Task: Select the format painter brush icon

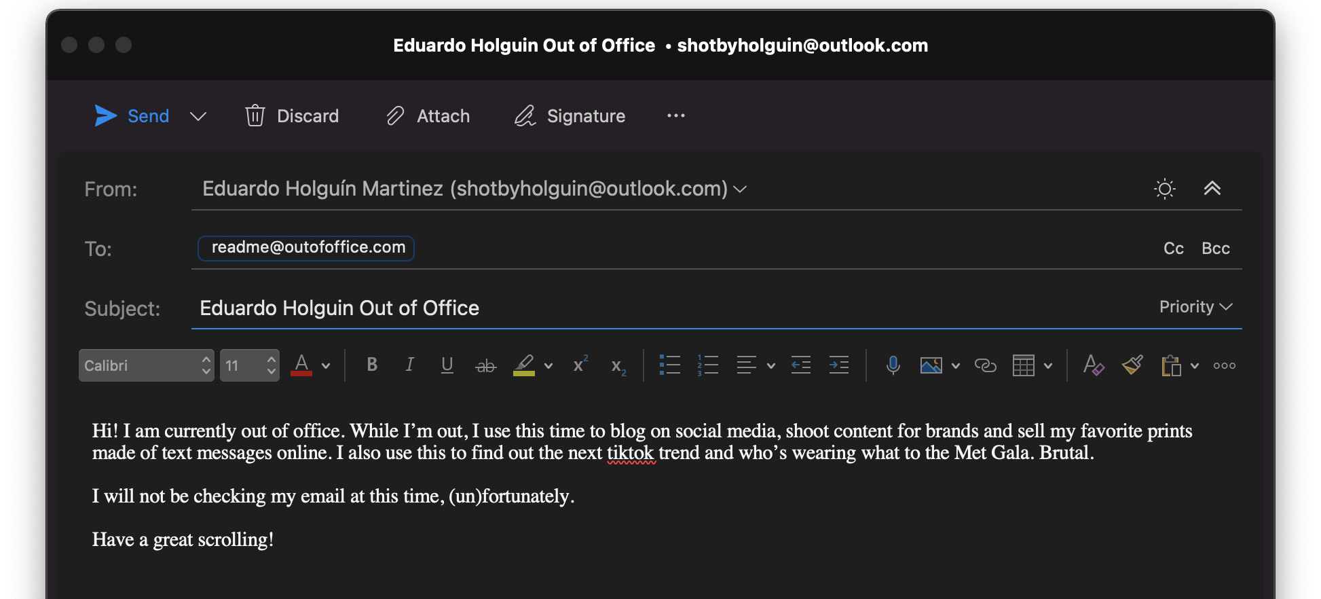Action: coord(1132,365)
